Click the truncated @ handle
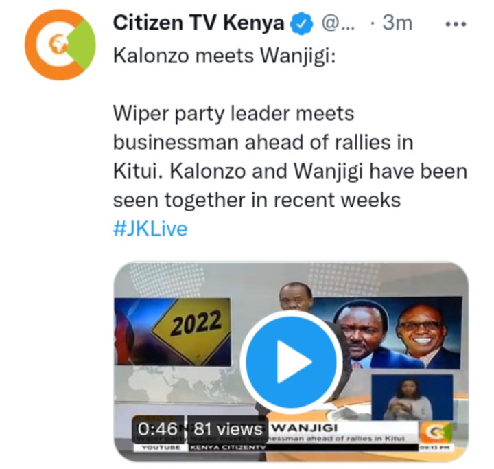The height and width of the screenshot is (469, 494). point(338,23)
